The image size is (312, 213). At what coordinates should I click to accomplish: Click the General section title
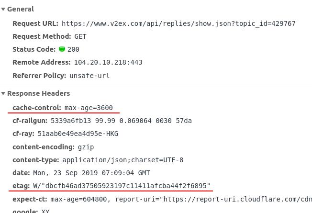[x=20, y=9]
